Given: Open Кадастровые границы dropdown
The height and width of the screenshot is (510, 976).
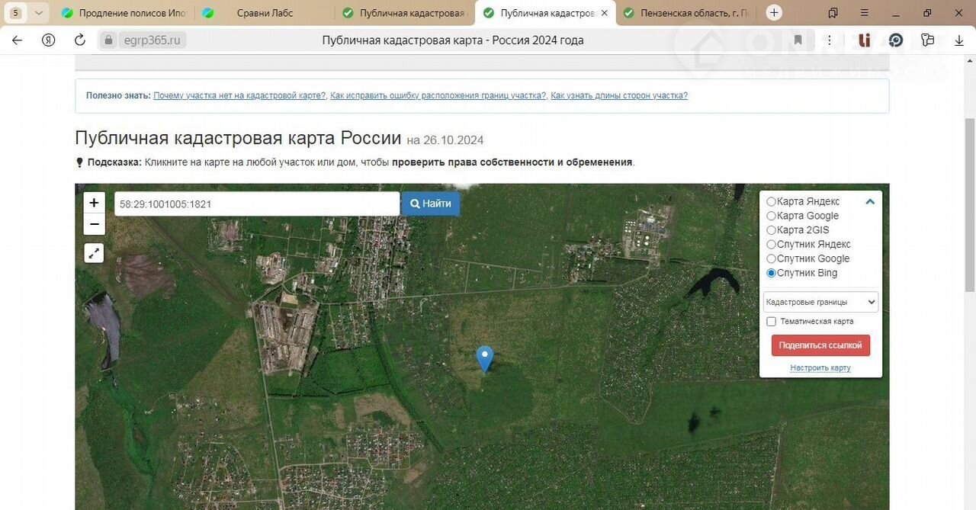Looking at the screenshot, I should coord(820,302).
